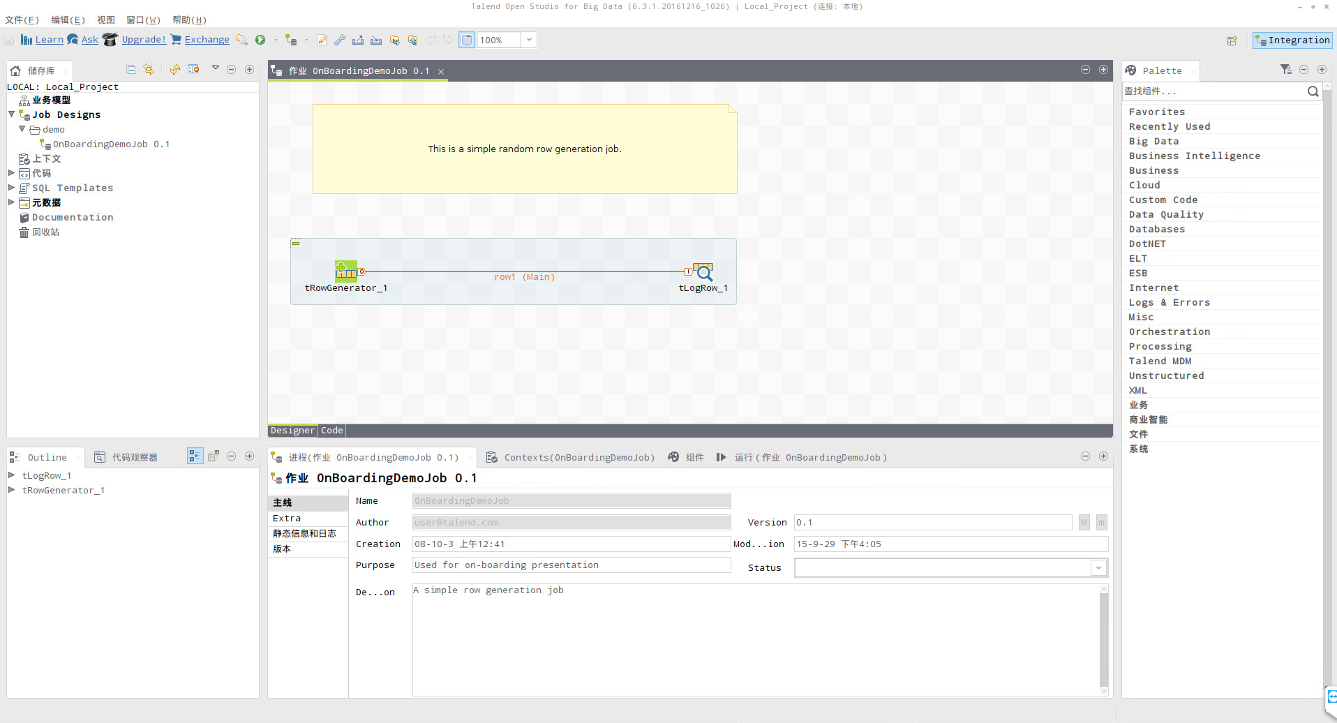
Task: Expand tLogRow_1 in the Outline
Action: [11, 475]
